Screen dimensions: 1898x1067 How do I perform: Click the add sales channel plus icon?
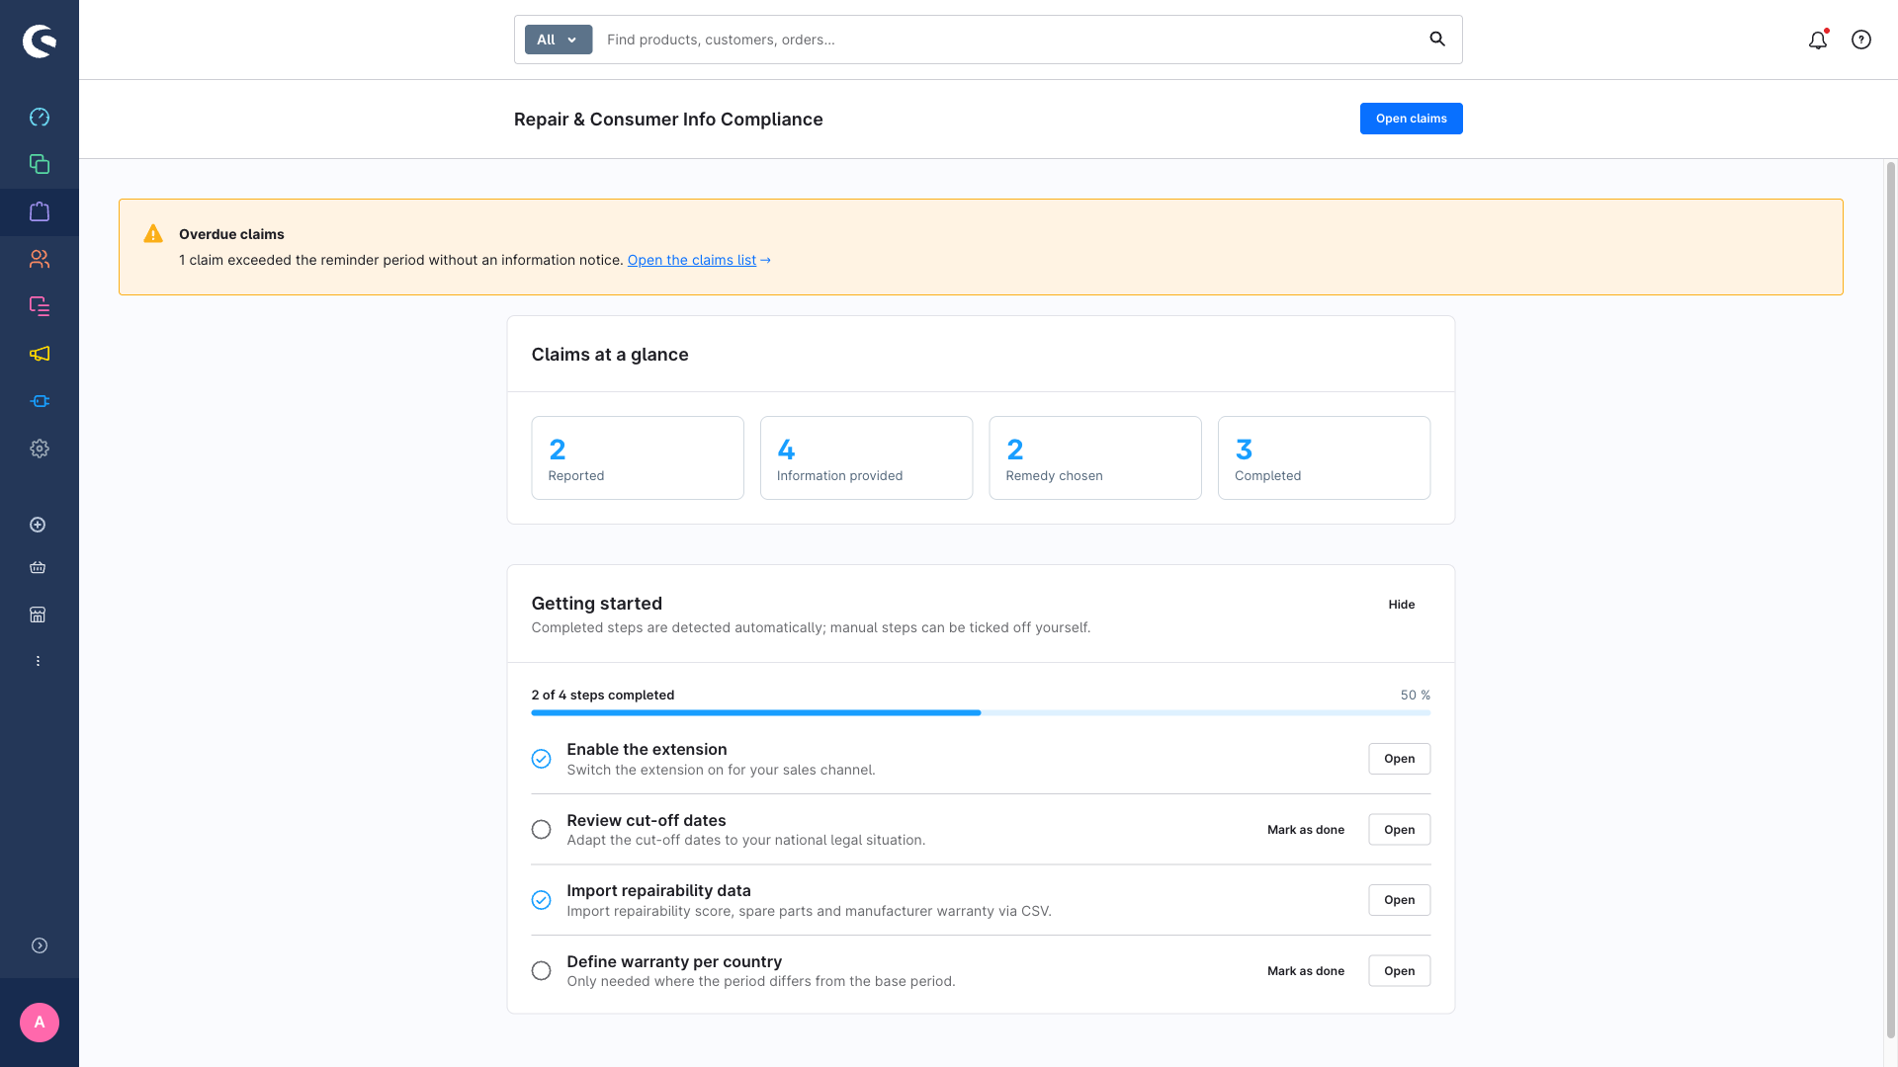click(x=38, y=525)
